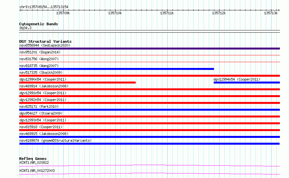This screenshot has width=289, height=178.
Task: Click the DGV Structural Variants track title
Action: [x=45, y=41]
